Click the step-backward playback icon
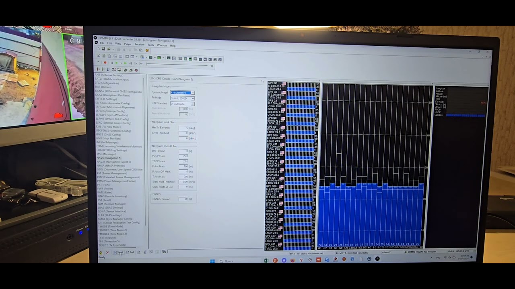The image size is (515, 289). (130, 63)
